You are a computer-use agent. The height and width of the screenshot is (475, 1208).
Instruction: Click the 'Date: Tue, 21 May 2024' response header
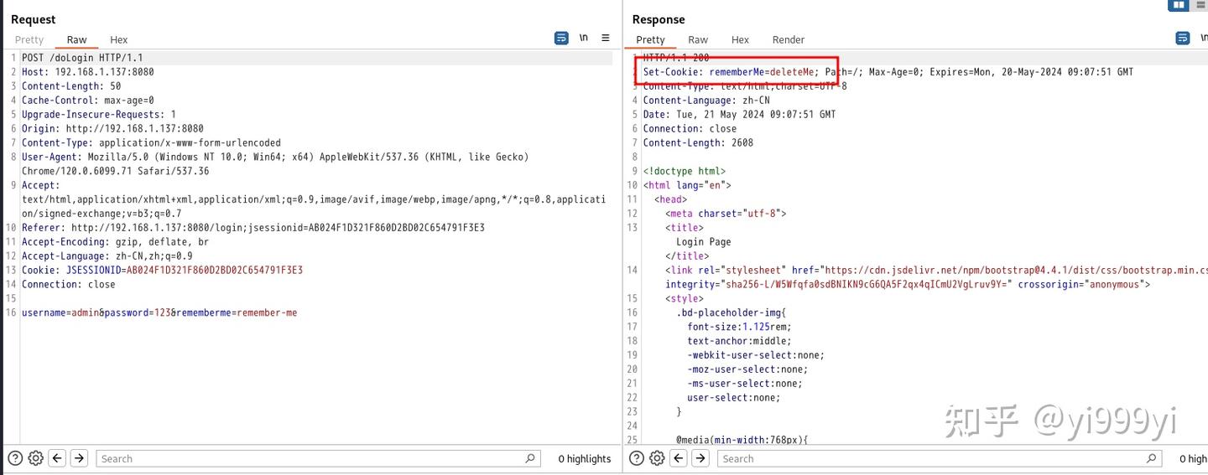pos(739,115)
